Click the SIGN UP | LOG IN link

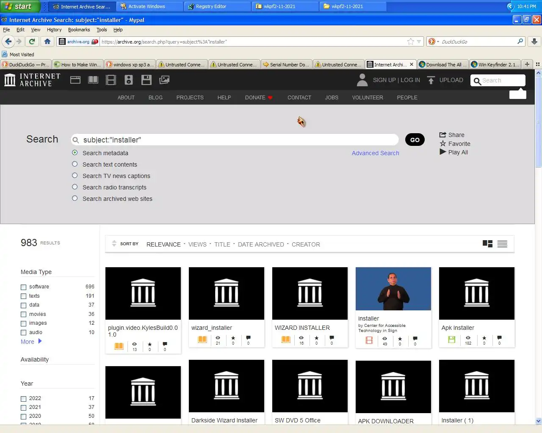tap(396, 80)
